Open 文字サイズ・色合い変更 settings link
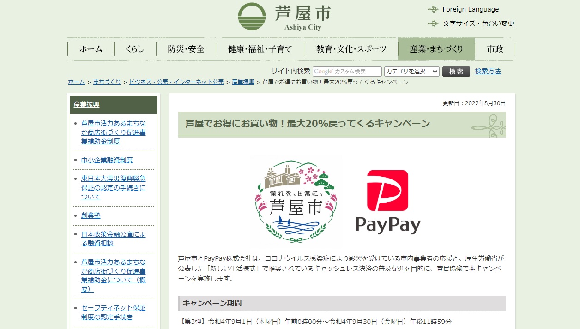The height and width of the screenshot is (329, 580). tap(478, 24)
